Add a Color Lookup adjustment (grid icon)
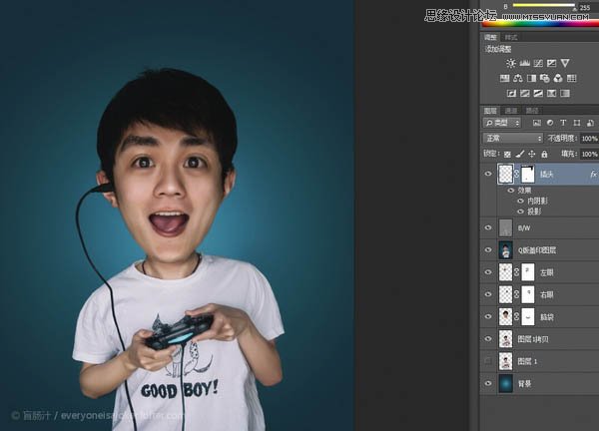Screen dimensions: 599x431 pos(571,78)
